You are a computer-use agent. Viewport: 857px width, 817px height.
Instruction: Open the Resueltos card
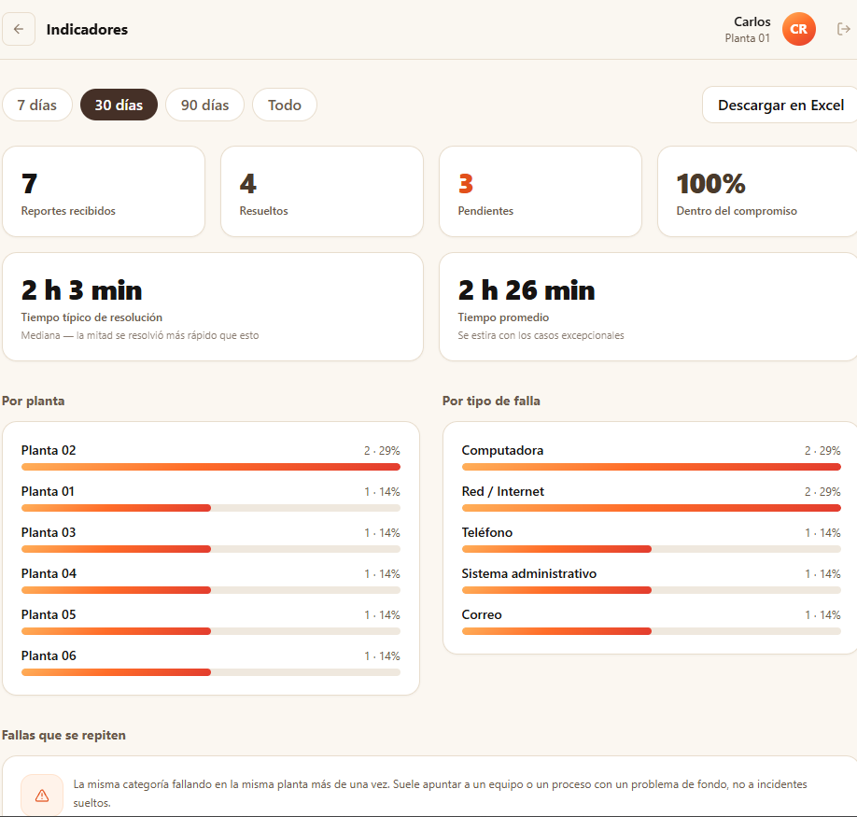pos(322,191)
